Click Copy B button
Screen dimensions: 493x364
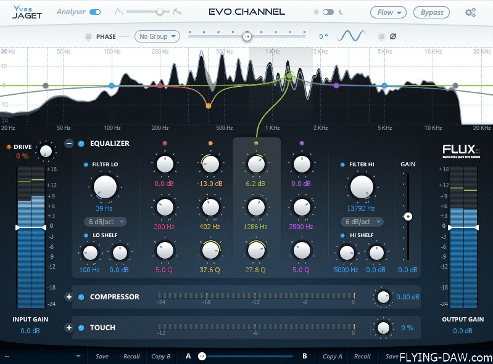[160, 357]
